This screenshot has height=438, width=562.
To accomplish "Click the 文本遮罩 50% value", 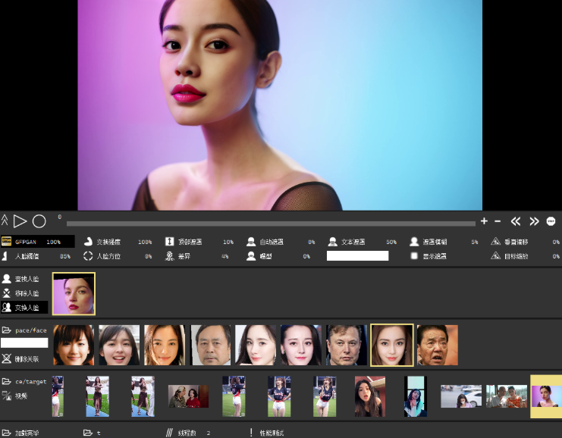I will (x=391, y=242).
